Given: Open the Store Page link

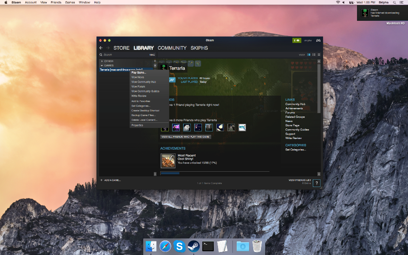Looking at the screenshot, I should (x=292, y=125).
